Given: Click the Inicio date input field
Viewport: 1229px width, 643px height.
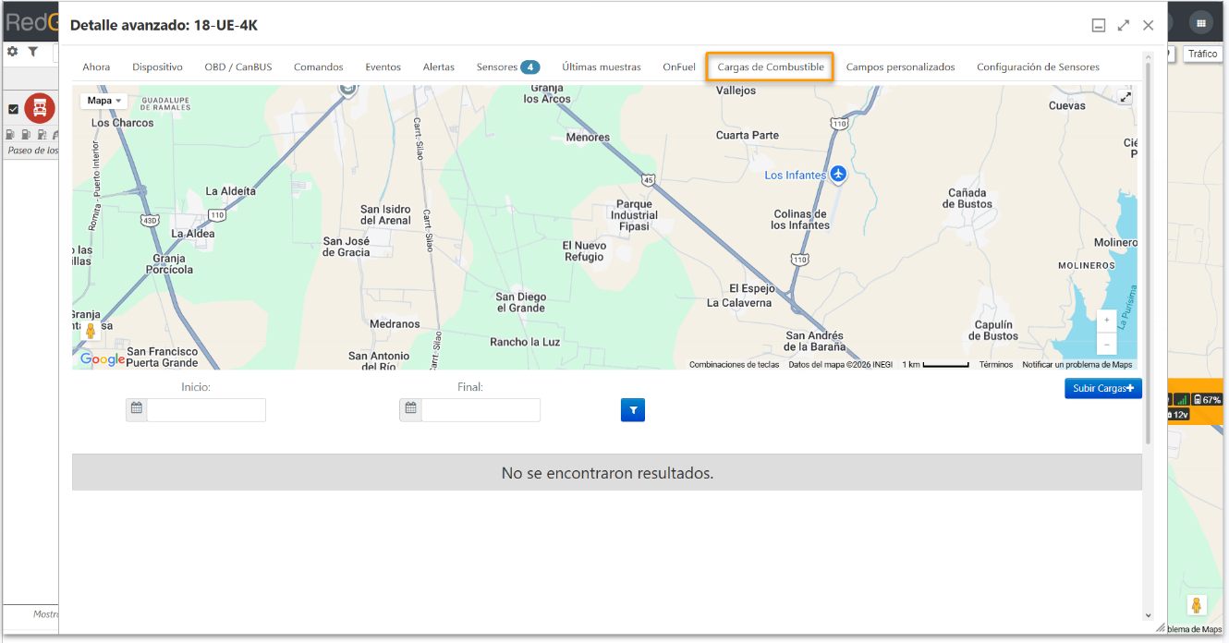Looking at the screenshot, I should coord(206,410).
